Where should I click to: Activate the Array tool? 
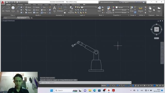[44, 13]
